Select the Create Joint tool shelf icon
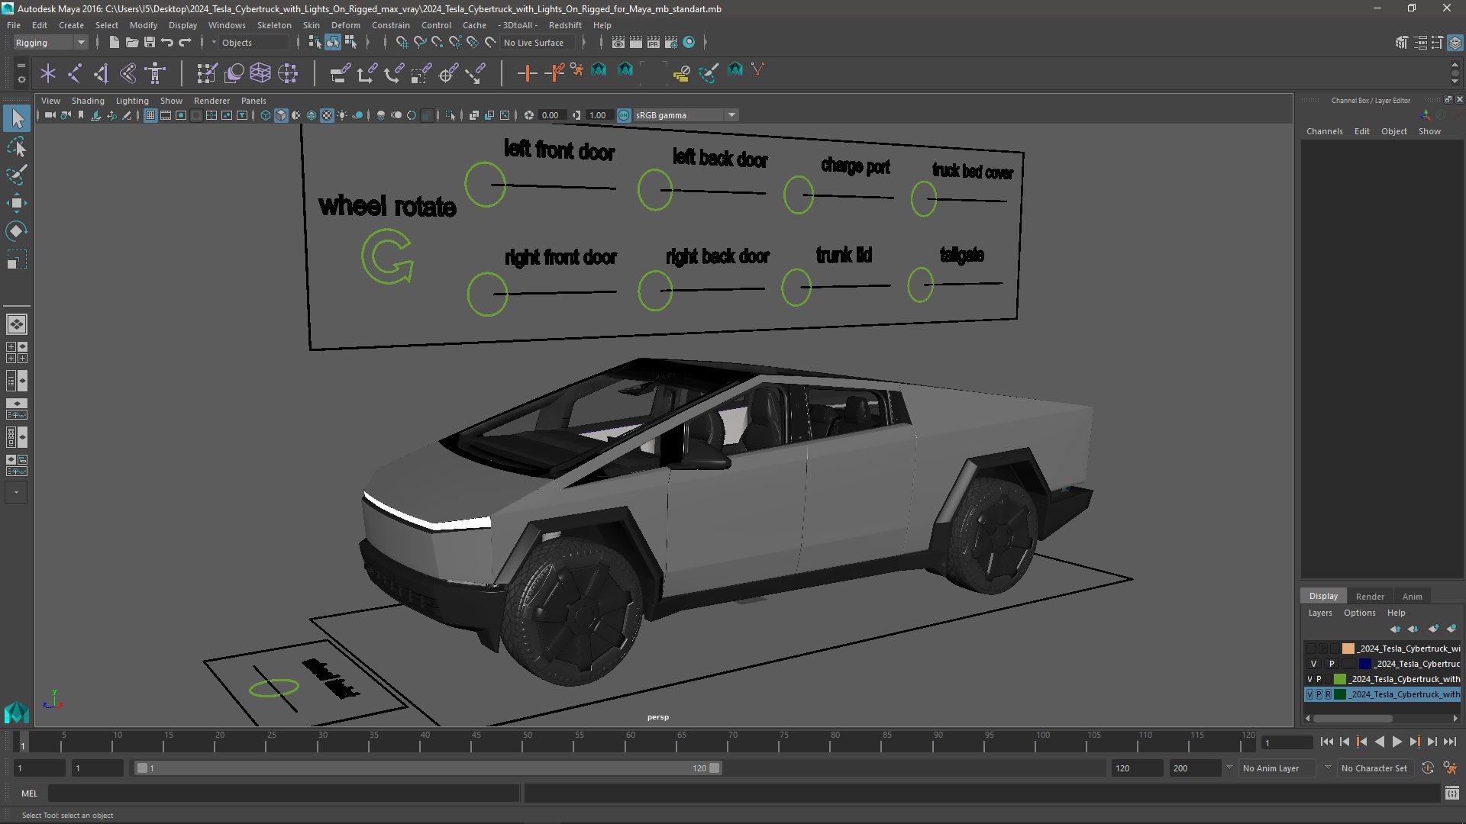Image resolution: width=1466 pixels, height=824 pixels. tap(75, 73)
